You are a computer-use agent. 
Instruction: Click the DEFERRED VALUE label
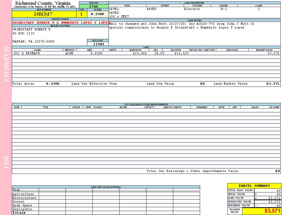pyautogui.click(x=239, y=205)
